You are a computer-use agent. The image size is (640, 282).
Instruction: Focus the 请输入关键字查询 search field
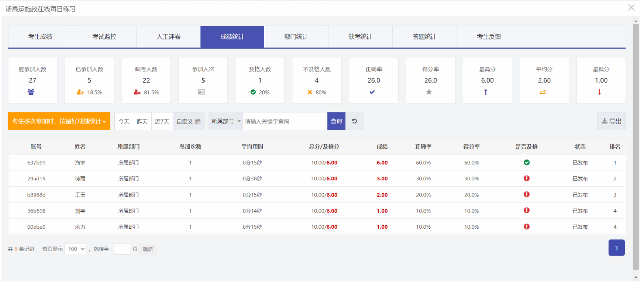284,121
